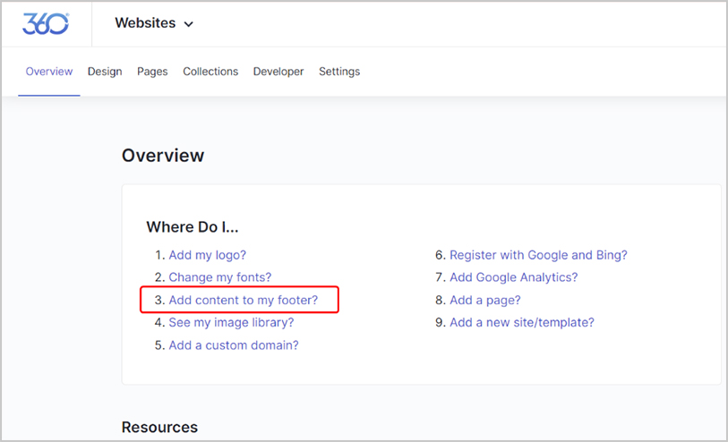The height and width of the screenshot is (442, 728).
Task: Switch to the Overview tab
Action: 49,72
